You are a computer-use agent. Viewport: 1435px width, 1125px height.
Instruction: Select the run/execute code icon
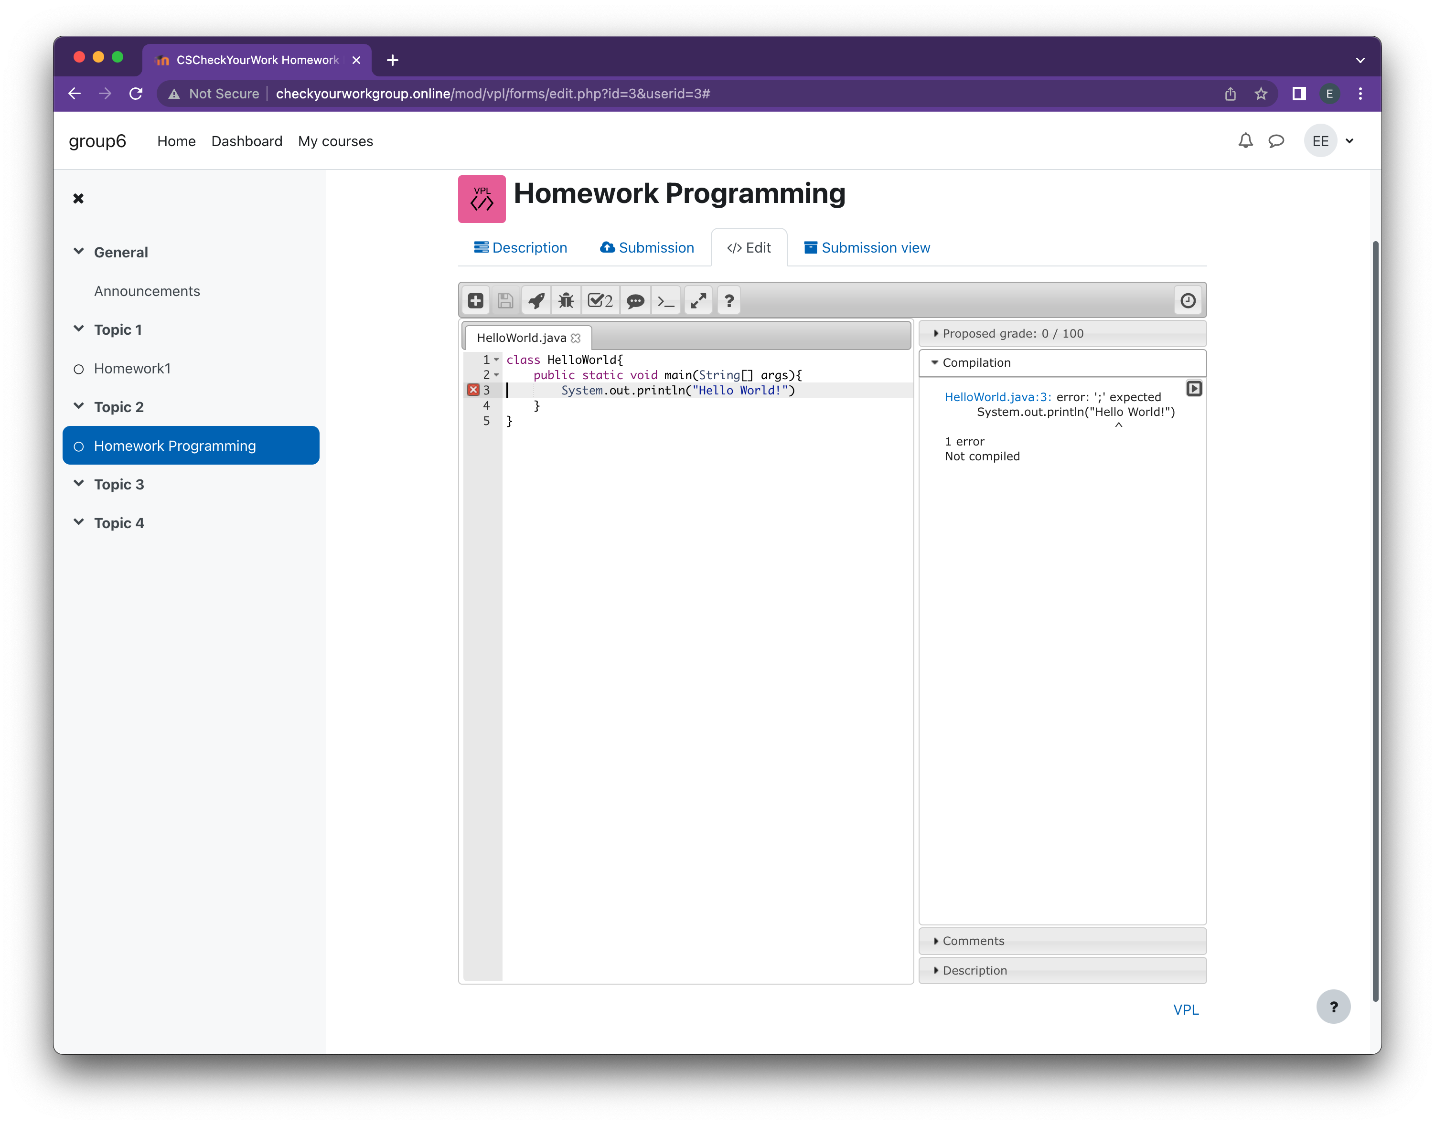(x=536, y=300)
